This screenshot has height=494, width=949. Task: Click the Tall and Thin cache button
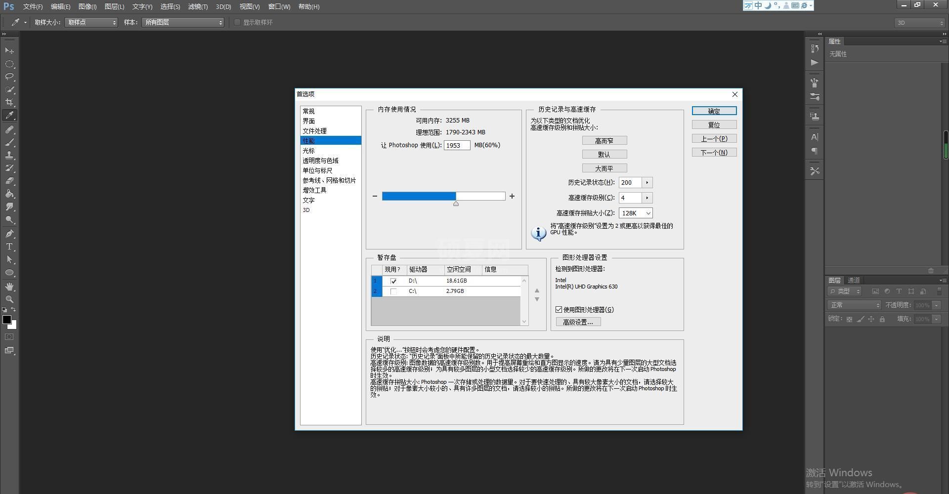coord(604,141)
